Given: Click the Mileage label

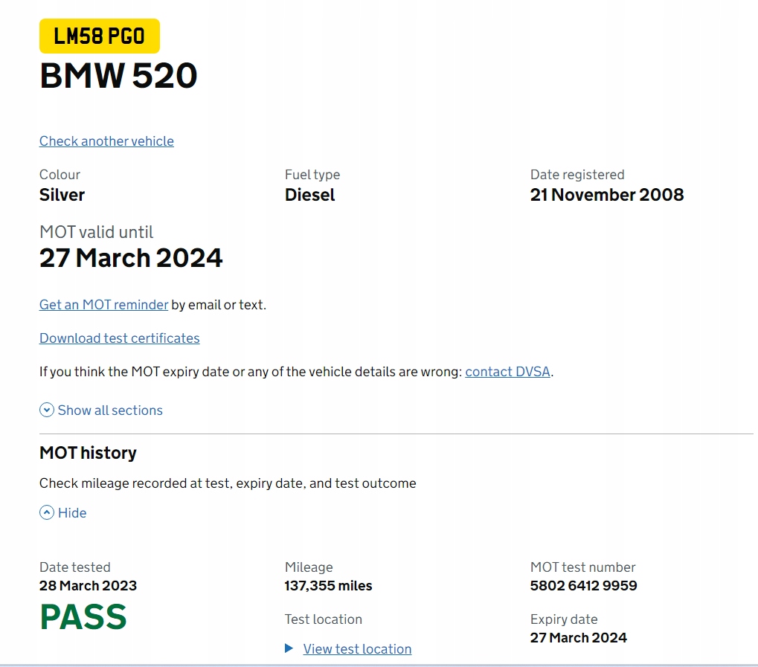Looking at the screenshot, I should point(309,567).
